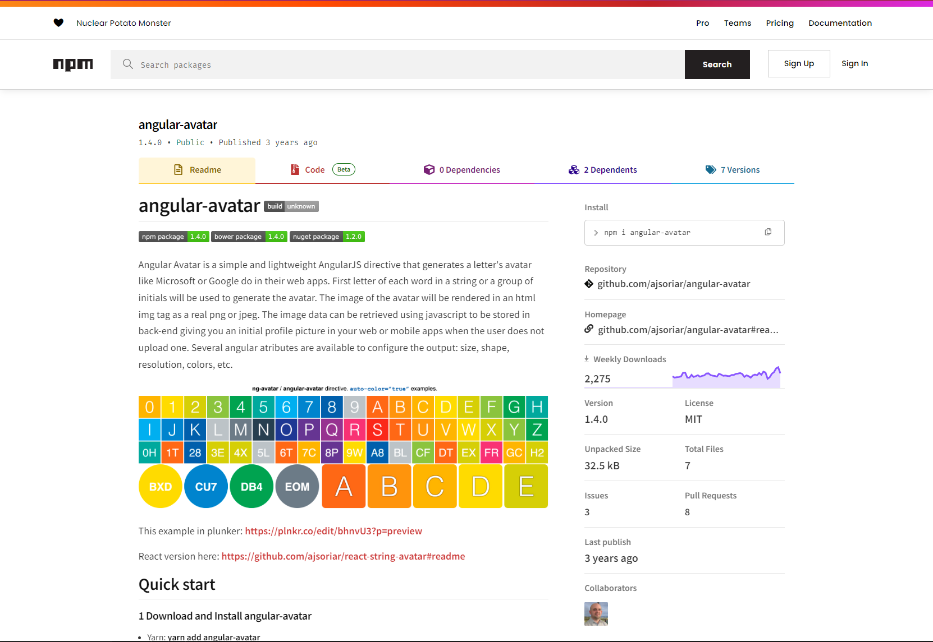This screenshot has height=642, width=933.
Task: Click the copy install command icon
Action: [768, 232]
